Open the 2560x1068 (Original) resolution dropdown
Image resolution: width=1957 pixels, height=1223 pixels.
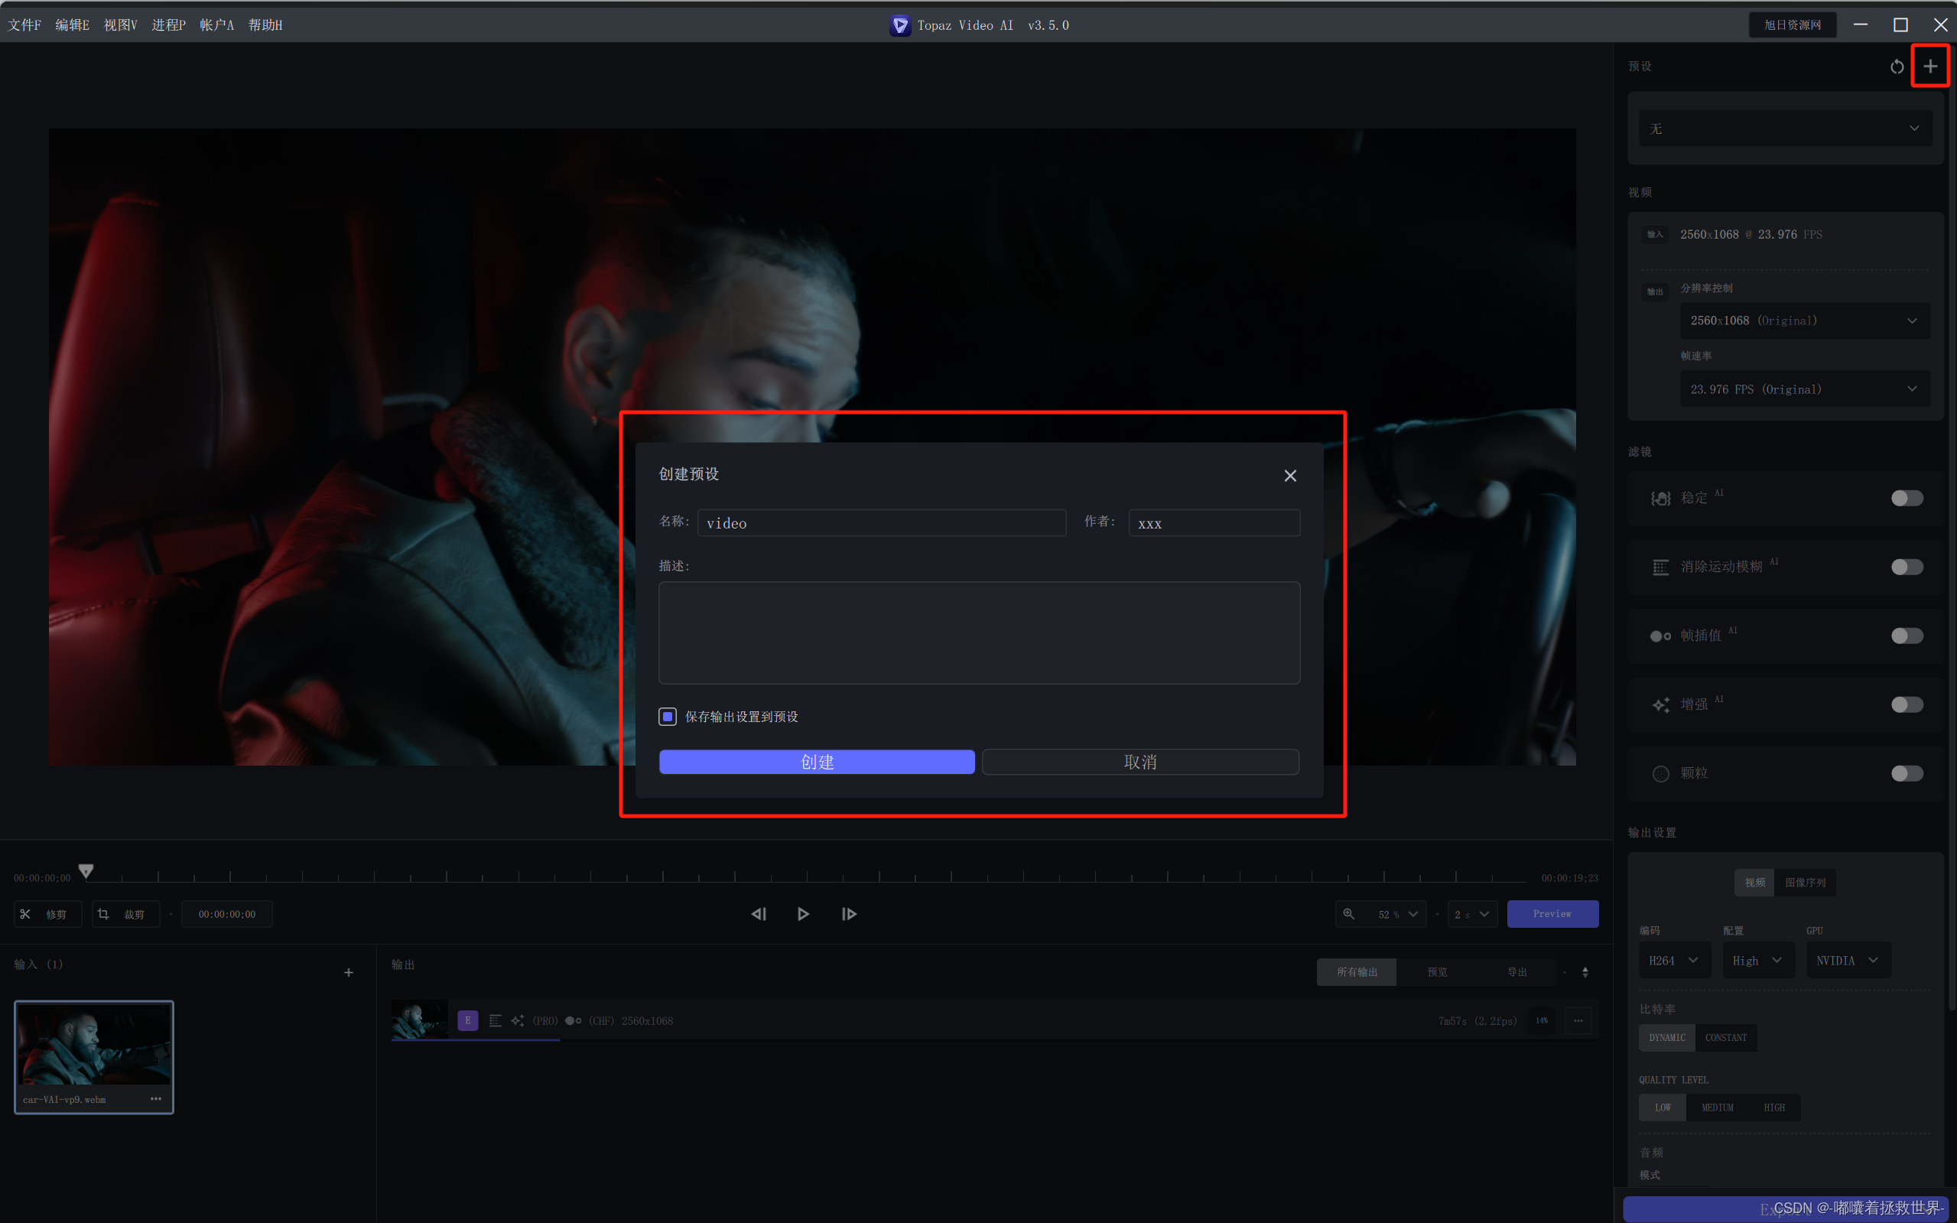[1803, 321]
